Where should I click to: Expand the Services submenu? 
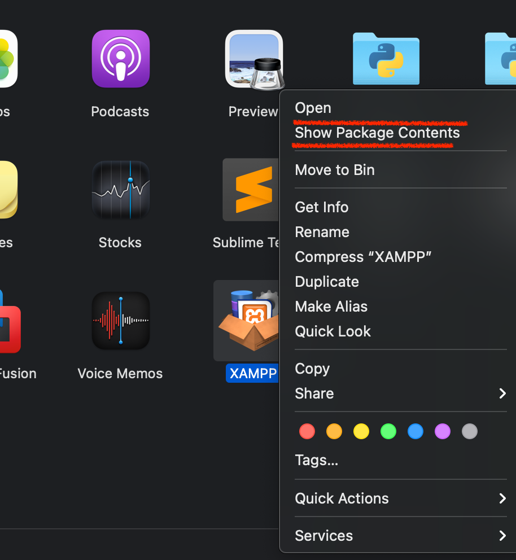401,536
